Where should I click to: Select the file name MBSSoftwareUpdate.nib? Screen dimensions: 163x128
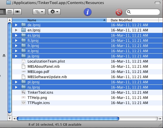pyautogui.click(x=47, y=77)
